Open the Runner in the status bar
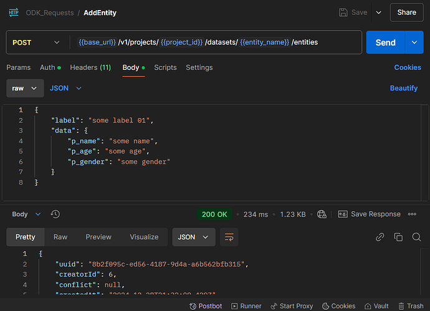Viewport: 430px width, 311px height. pos(246,306)
